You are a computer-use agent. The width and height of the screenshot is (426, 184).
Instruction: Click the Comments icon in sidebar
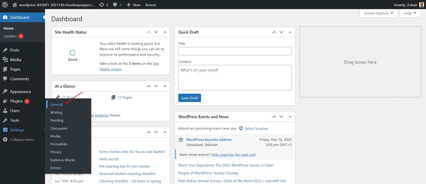pyautogui.click(x=5, y=79)
